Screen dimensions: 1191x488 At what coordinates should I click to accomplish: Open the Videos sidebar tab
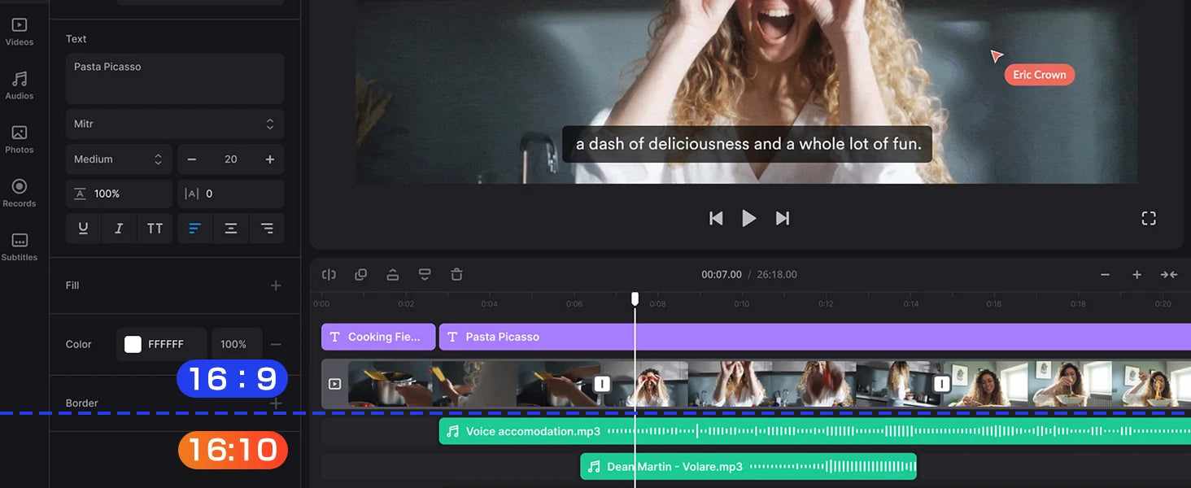coord(20,32)
